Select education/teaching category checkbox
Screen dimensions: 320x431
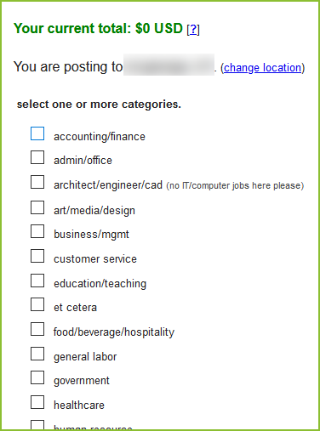(x=37, y=281)
